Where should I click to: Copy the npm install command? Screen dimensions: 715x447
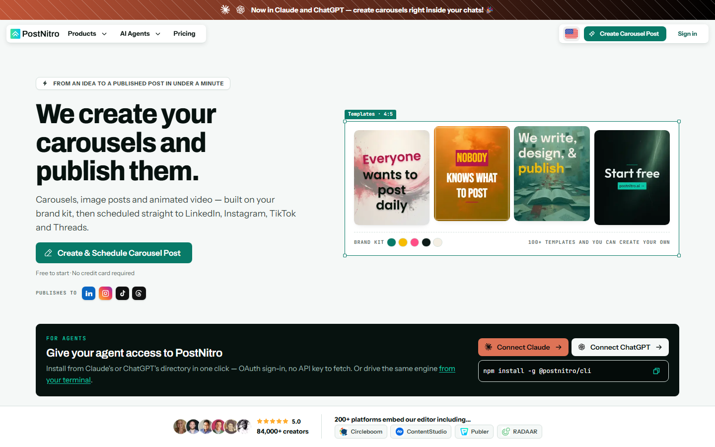656,371
